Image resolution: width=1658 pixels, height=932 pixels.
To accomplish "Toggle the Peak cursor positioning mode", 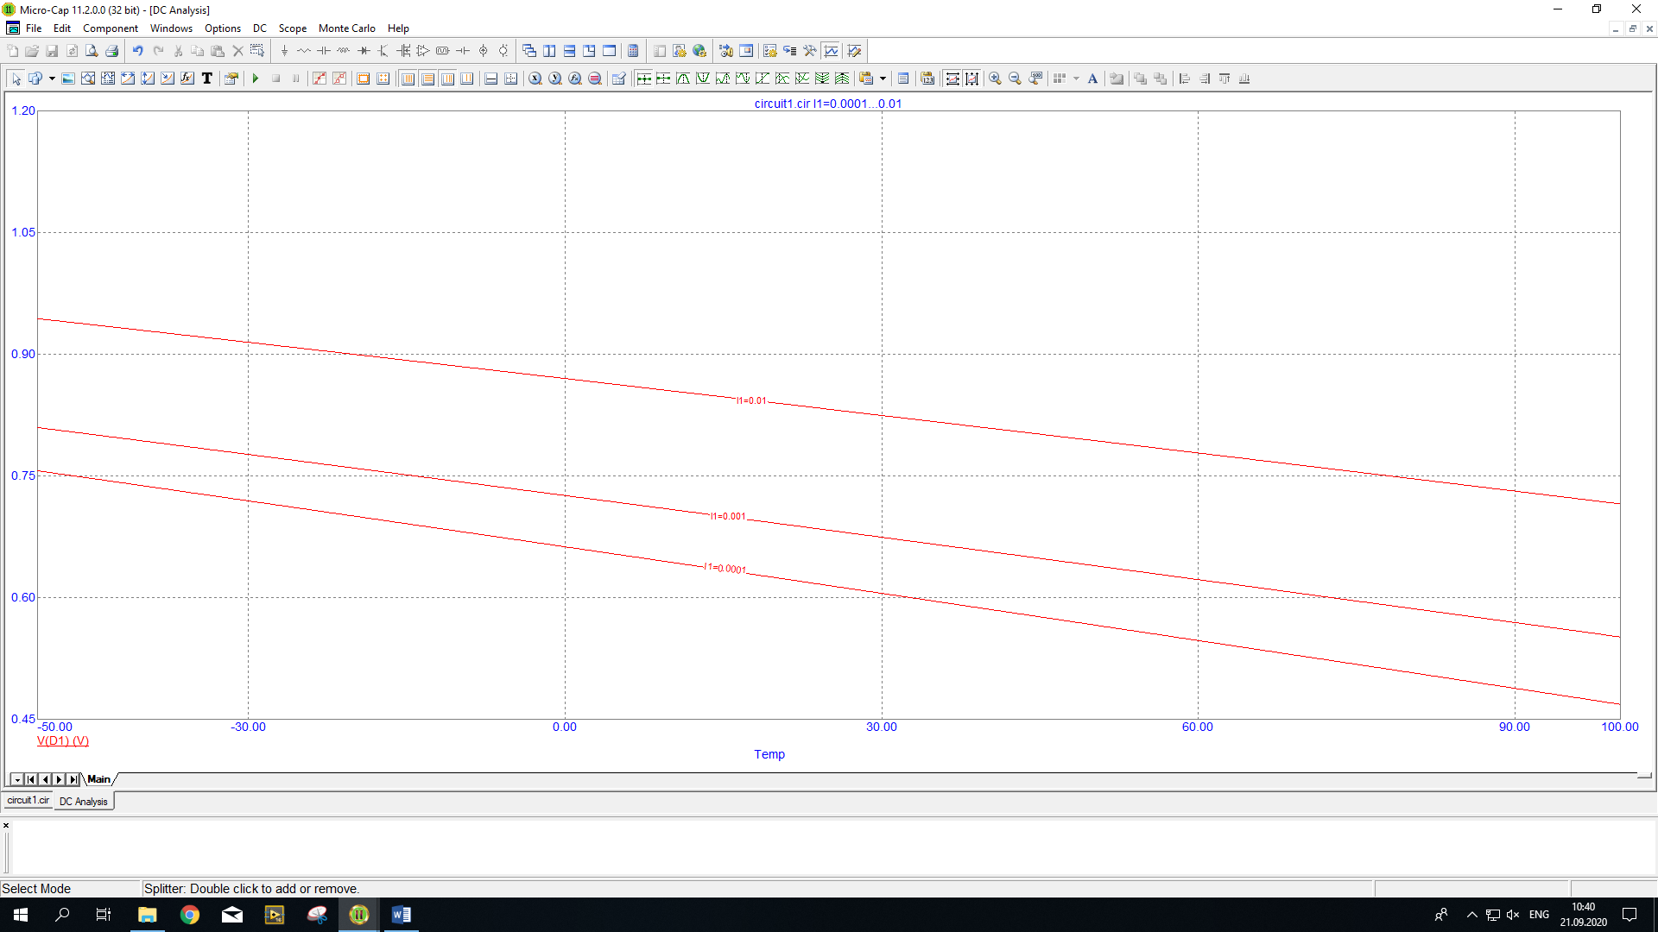I will [x=683, y=79].
